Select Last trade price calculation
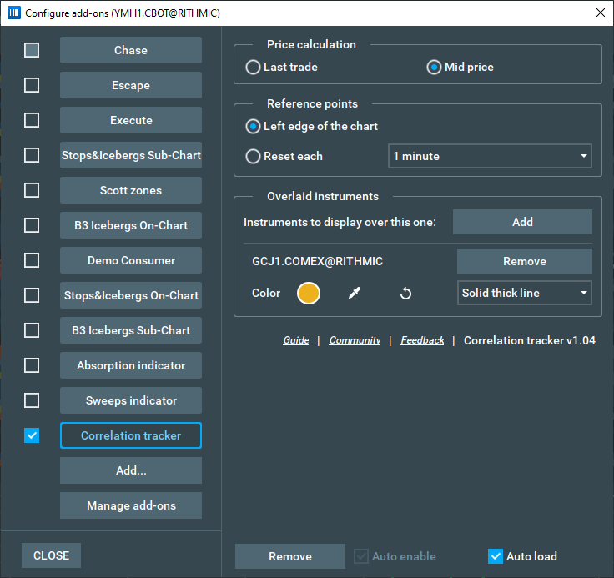This screenshot has height=578, width=614. coord(254,68)
